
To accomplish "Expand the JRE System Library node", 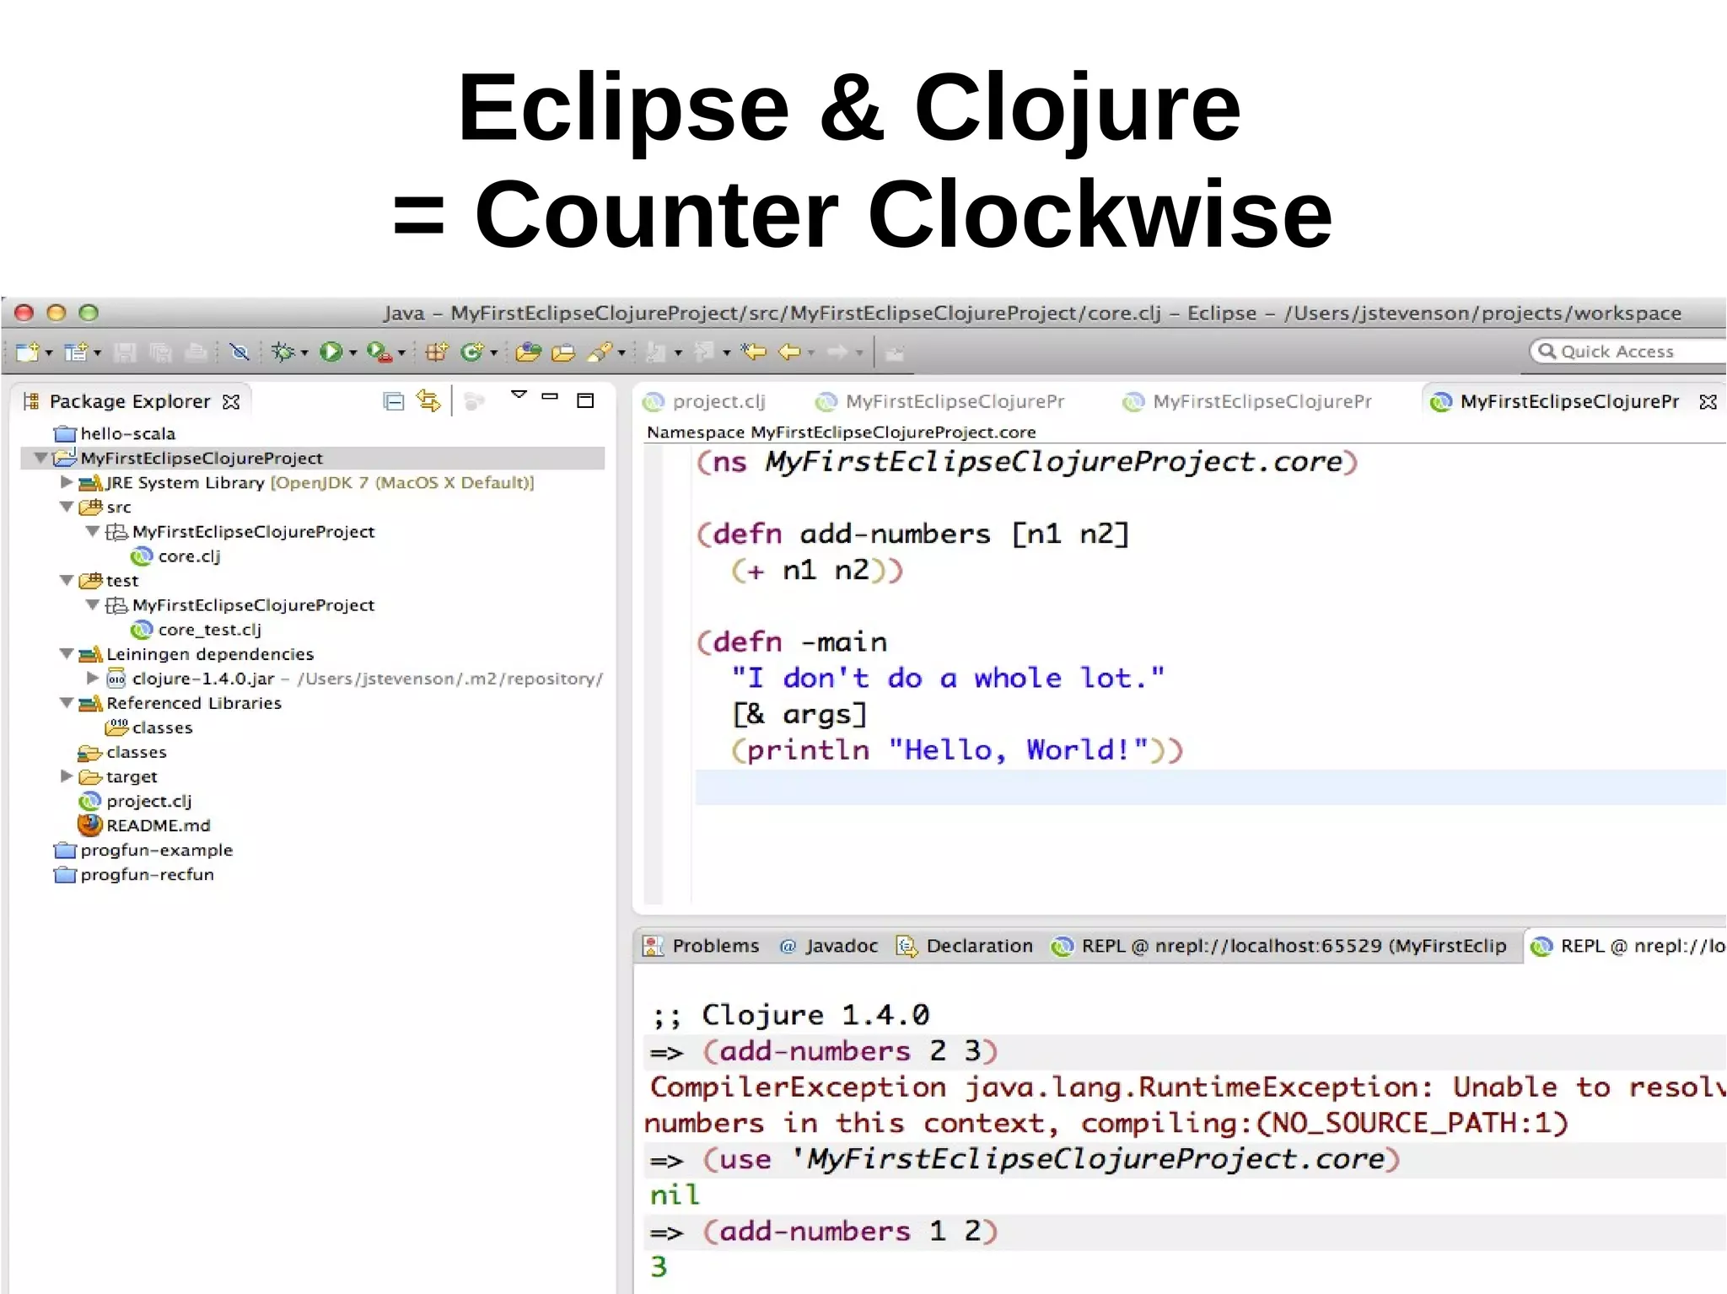I will tap(66, 482).
